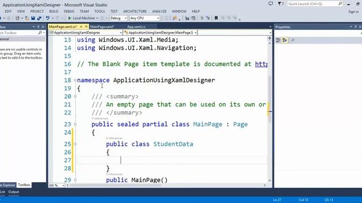Open the DEBUG menu
This screenshot has width=362, height=203.
tap(69, 11)
